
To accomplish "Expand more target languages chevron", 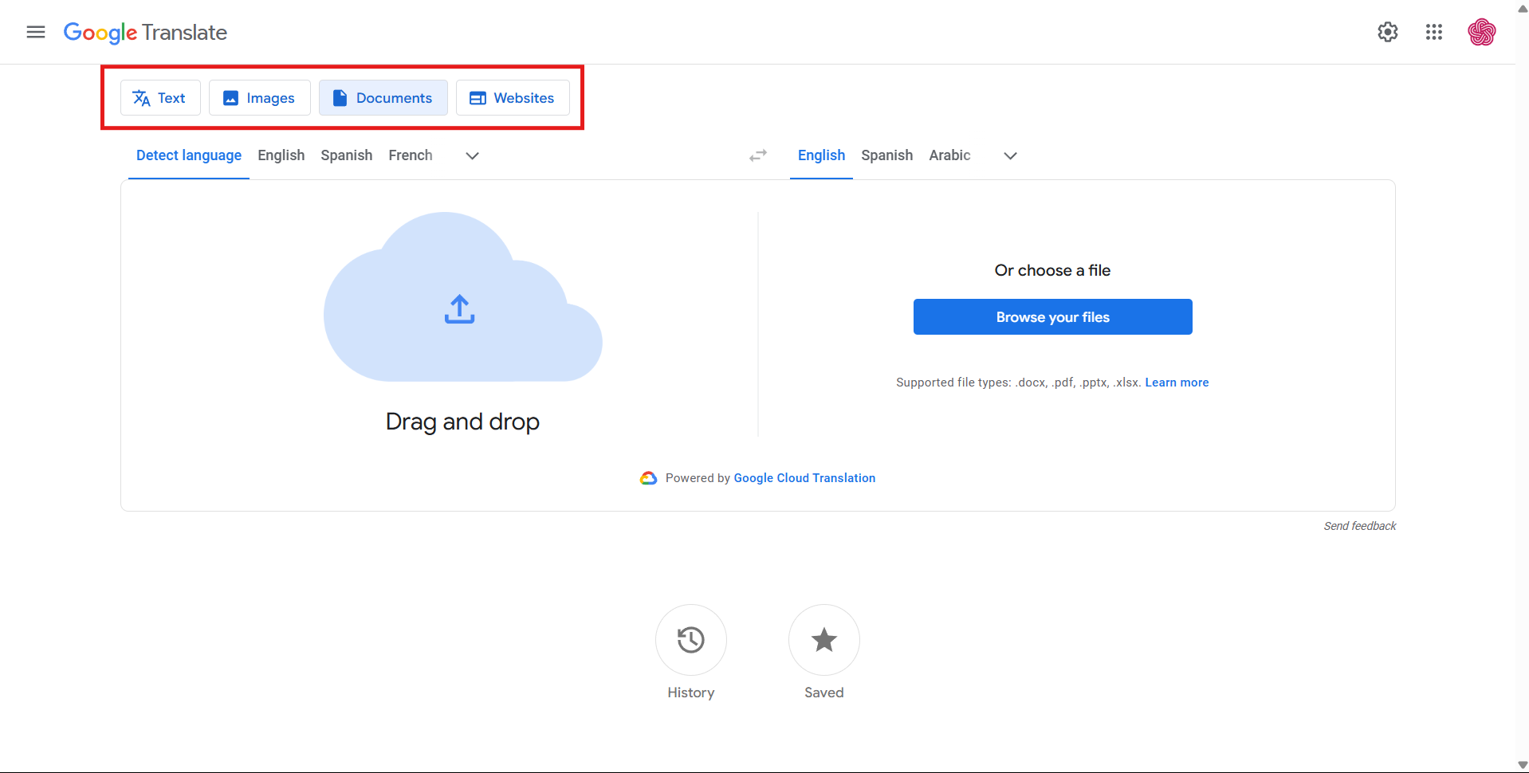I will [x=1010, y=155].
